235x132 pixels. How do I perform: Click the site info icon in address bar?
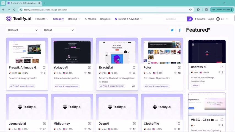tap(21, 10)
